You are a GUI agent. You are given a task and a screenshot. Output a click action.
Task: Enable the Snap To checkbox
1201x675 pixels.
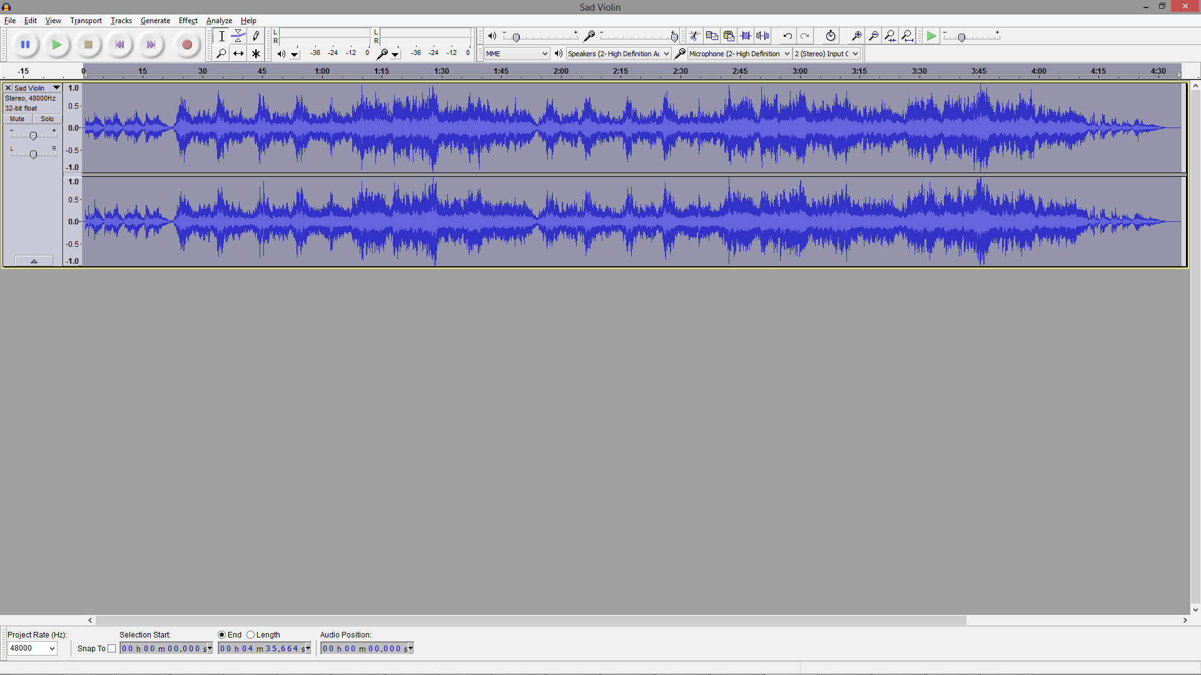pos(112,649)
